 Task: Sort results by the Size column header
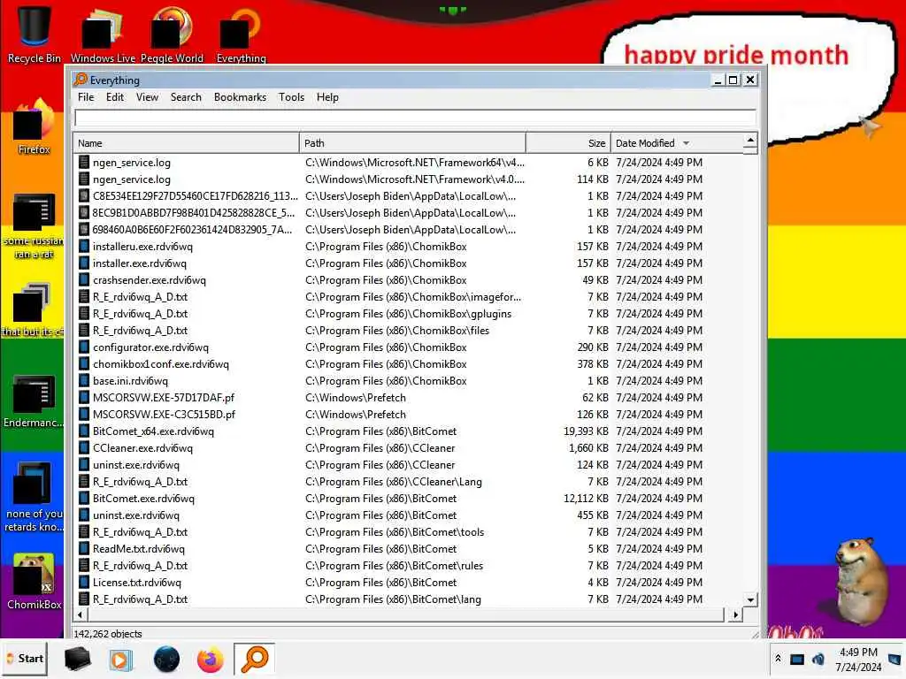(x=569, y=143)
